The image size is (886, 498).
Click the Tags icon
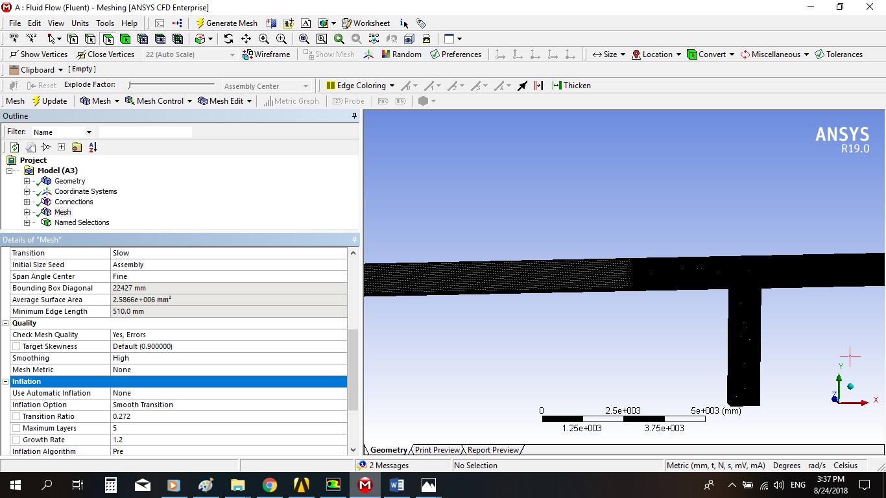coord(421,23)
